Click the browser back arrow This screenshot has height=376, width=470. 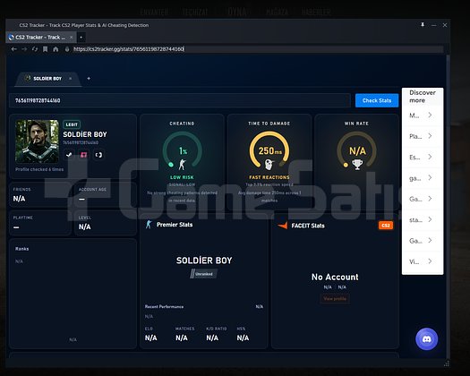[13, 49]
